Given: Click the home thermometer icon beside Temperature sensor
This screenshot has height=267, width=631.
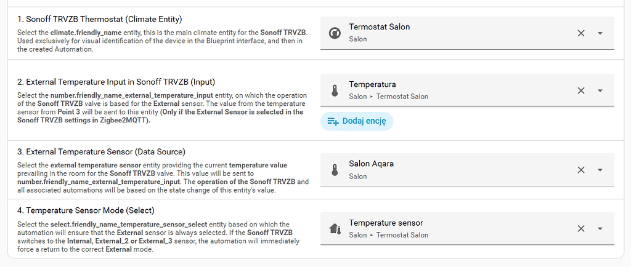Looking at the screenshot, I should [335, 229].
